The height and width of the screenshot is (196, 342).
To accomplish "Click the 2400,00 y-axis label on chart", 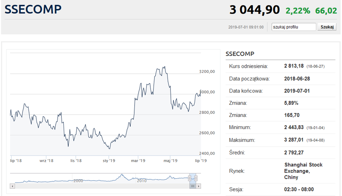I will [x=207, y=153].
